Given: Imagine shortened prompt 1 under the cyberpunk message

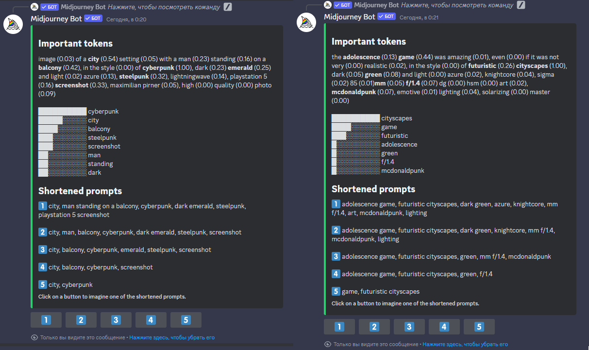Looking at the screenshot, I should [46, 320].
